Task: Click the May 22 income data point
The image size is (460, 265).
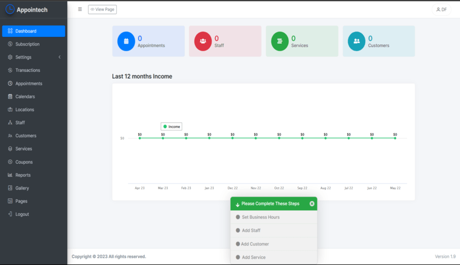Action: pos(395,138)
